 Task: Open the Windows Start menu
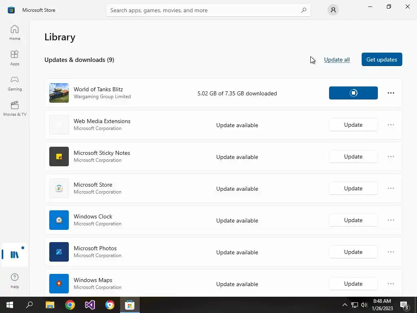pyautogui.click(x=10, y=305)
